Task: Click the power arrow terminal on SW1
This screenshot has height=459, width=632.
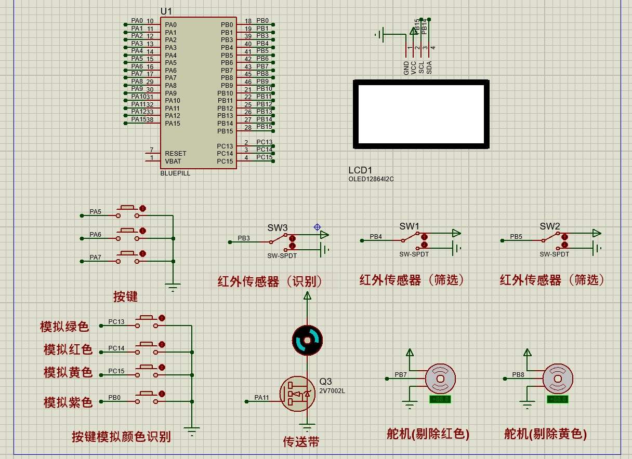Action: (456, 233)
